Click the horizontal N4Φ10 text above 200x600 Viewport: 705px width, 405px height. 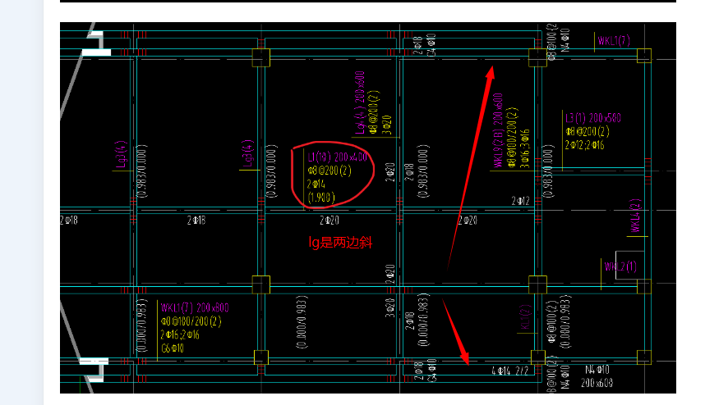[x=597, y=370]
